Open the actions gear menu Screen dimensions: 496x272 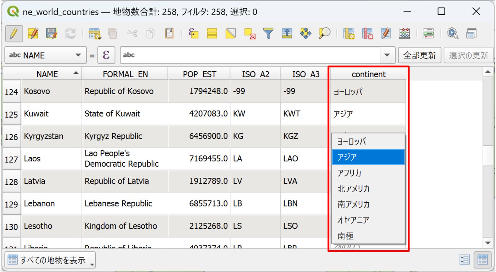(452, 33)
